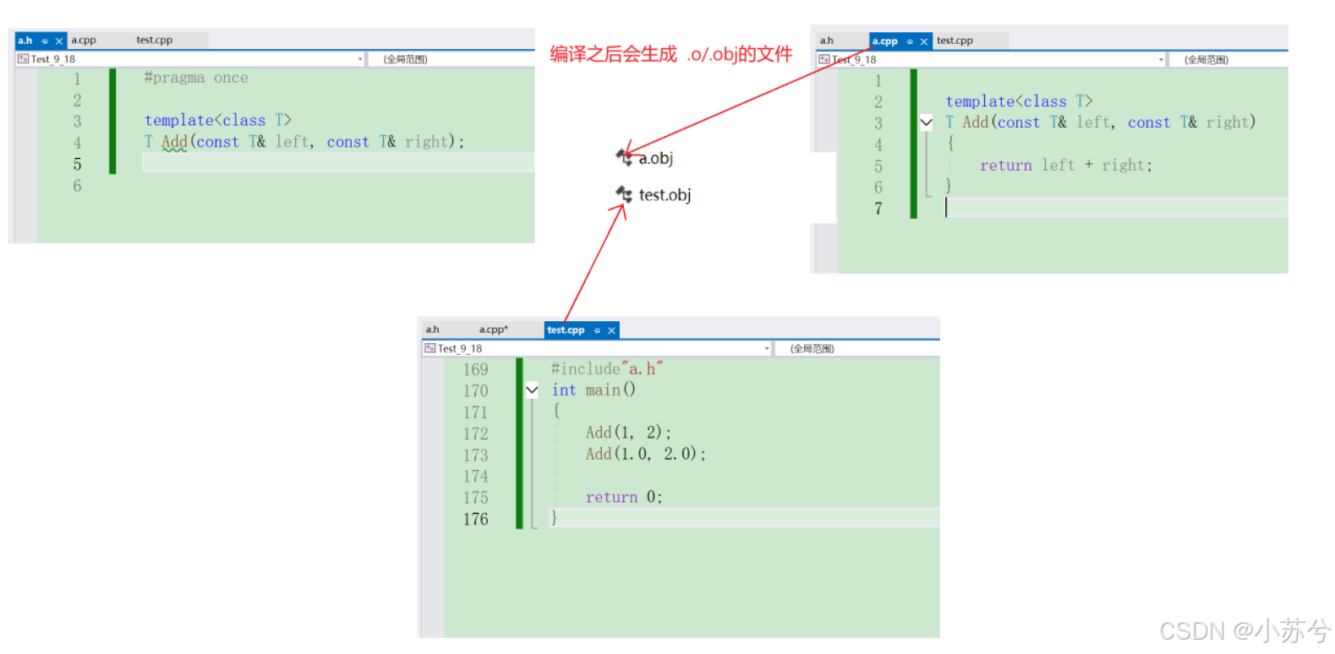1335x654 pixels.
Task: Click line number 3 in a.h gutter
Action: click(77, 121)
